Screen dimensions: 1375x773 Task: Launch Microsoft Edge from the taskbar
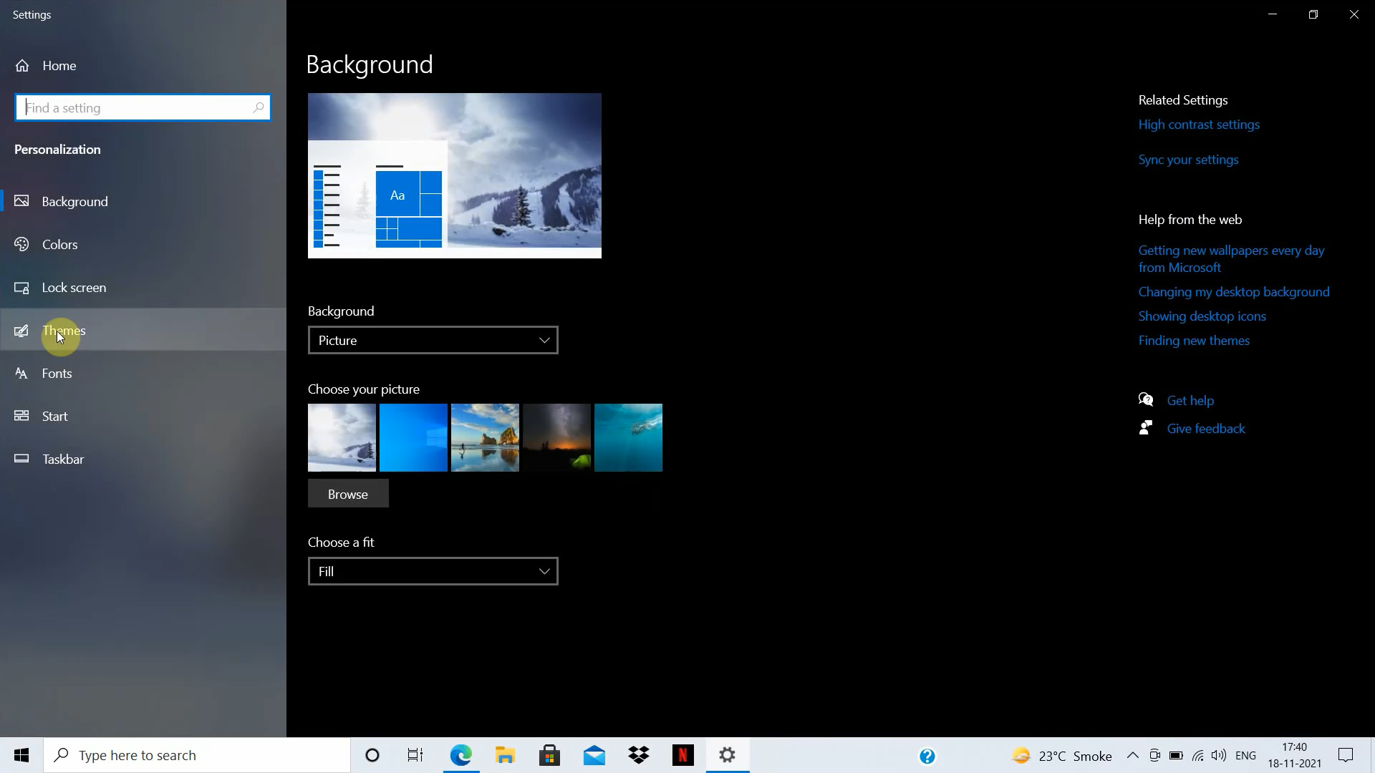[461, 755]
